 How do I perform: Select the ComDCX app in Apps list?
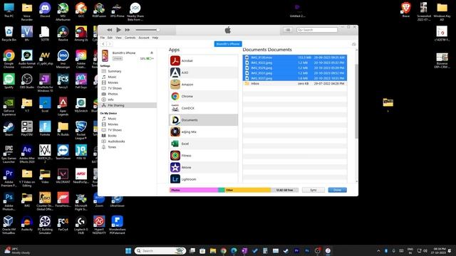tap(203, 108)
